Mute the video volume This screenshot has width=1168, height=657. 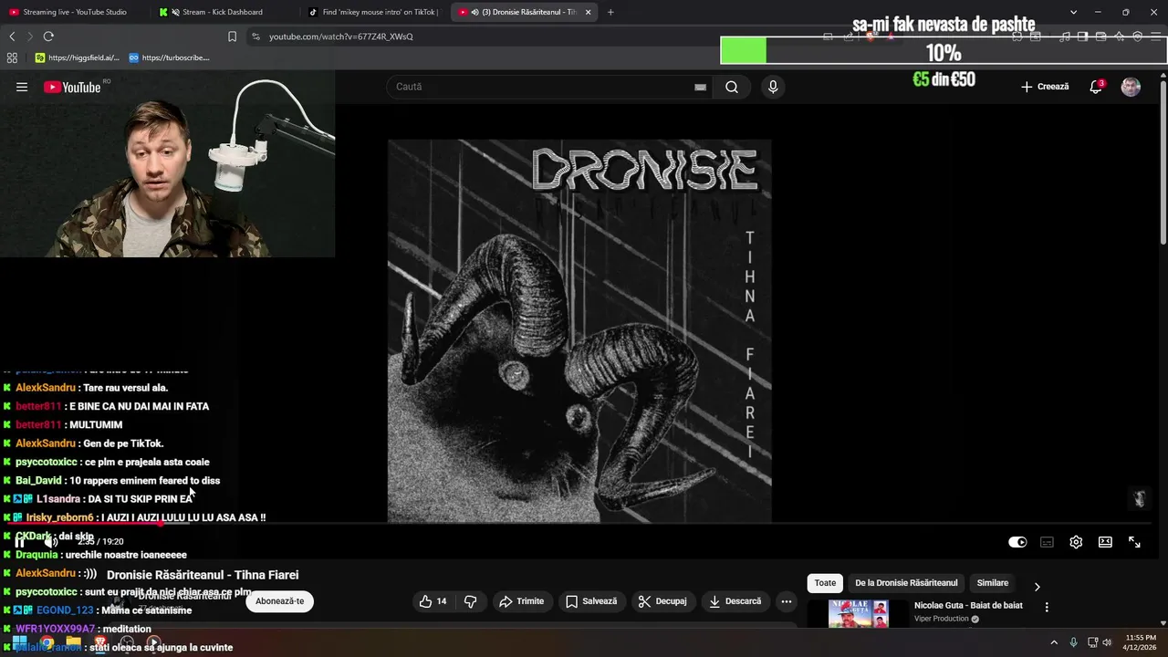coord(51,541)
